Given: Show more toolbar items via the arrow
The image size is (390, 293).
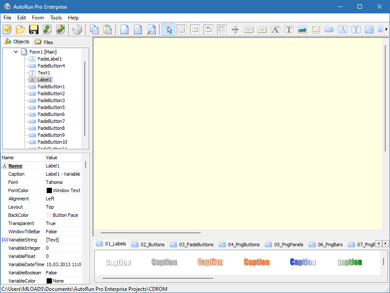Looking at the screenshot, I should (386, 29).
